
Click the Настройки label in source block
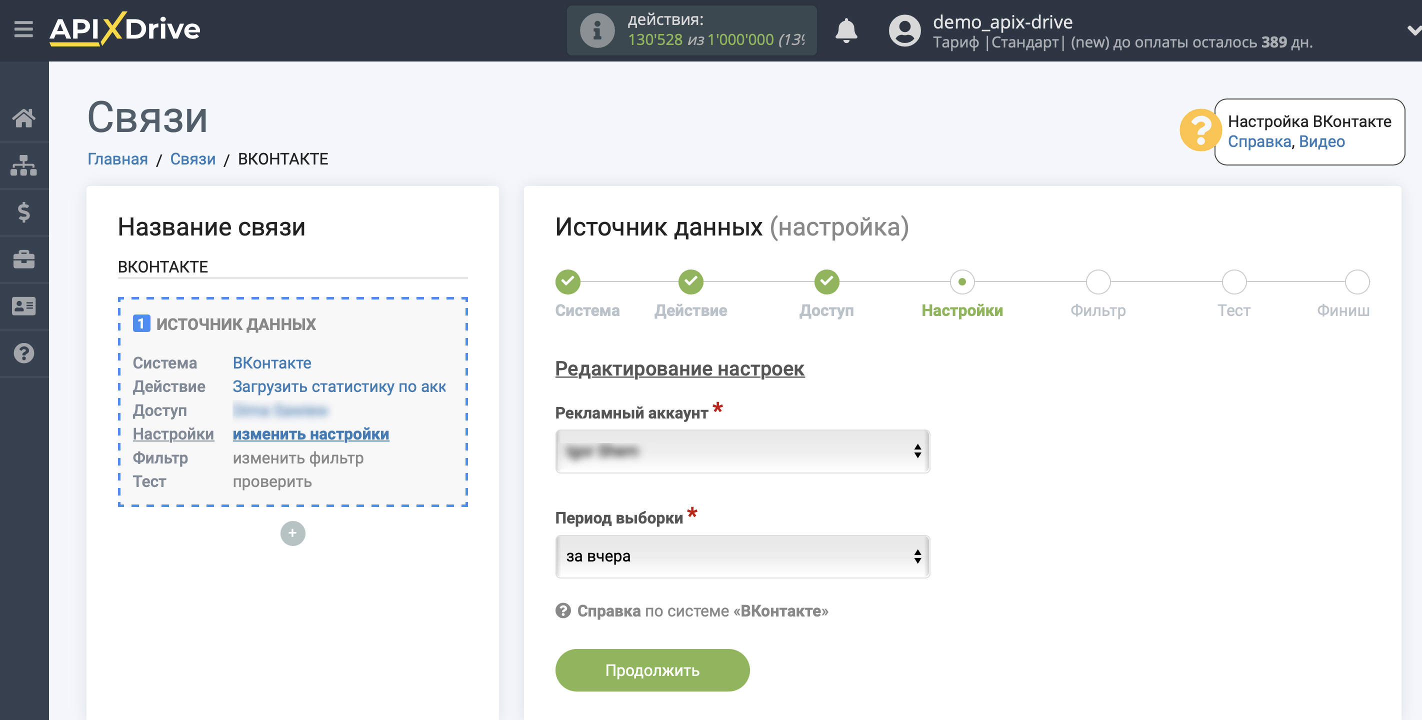point(173,434)
